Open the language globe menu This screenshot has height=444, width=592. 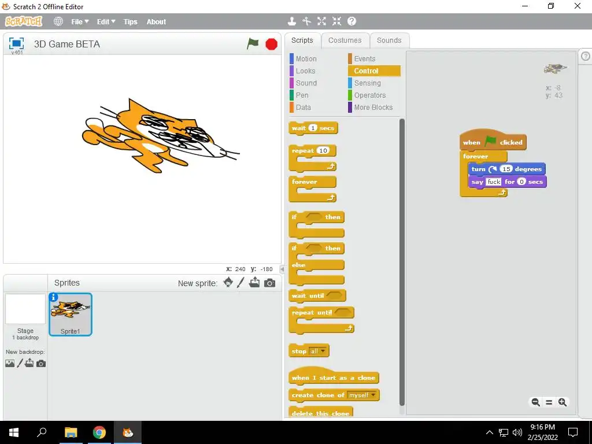click(58, 21)
